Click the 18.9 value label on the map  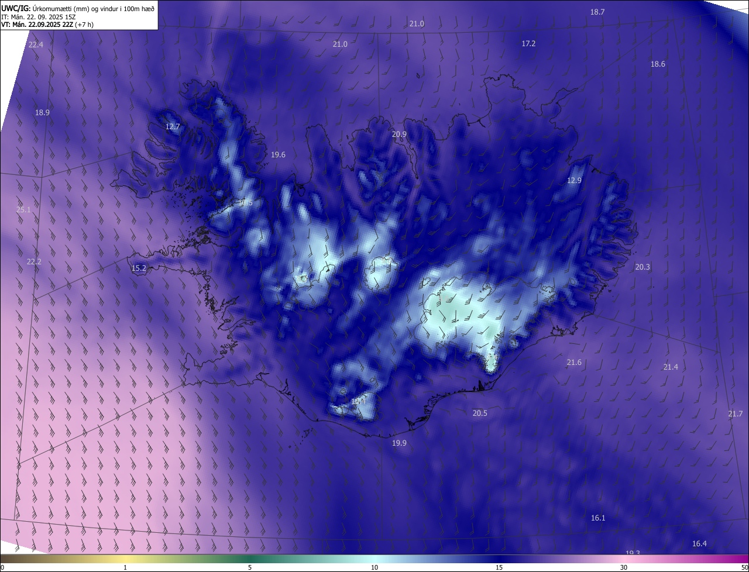click(42, 112)
